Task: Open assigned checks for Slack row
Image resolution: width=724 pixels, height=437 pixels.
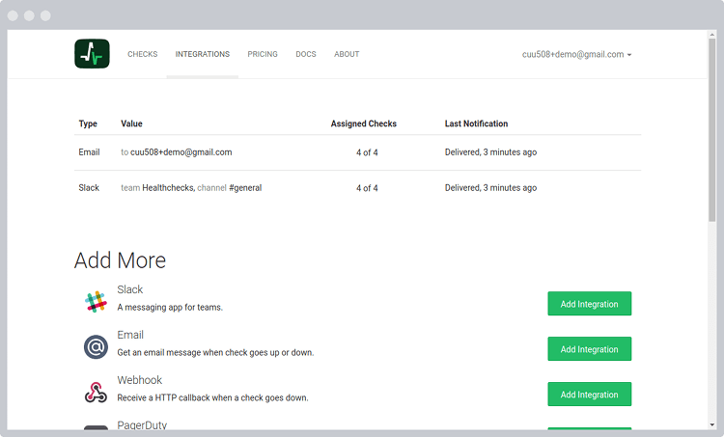Action: coord(367,188)
